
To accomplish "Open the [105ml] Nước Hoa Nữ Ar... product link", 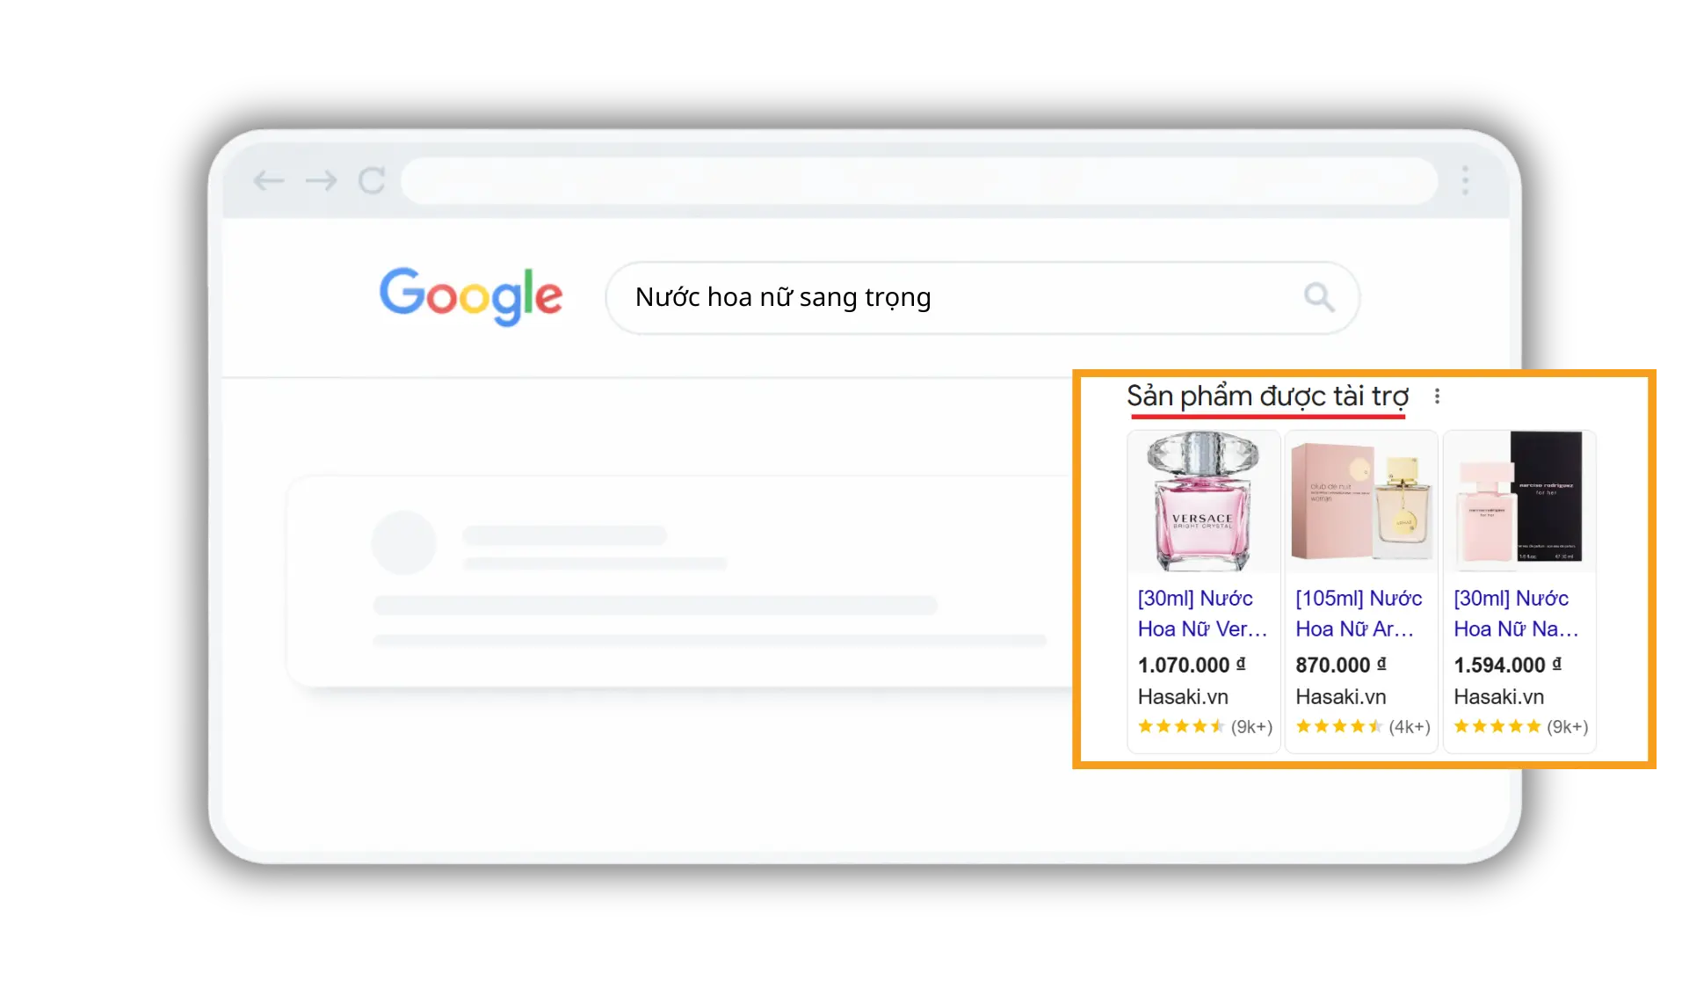I will (1357, 614).
